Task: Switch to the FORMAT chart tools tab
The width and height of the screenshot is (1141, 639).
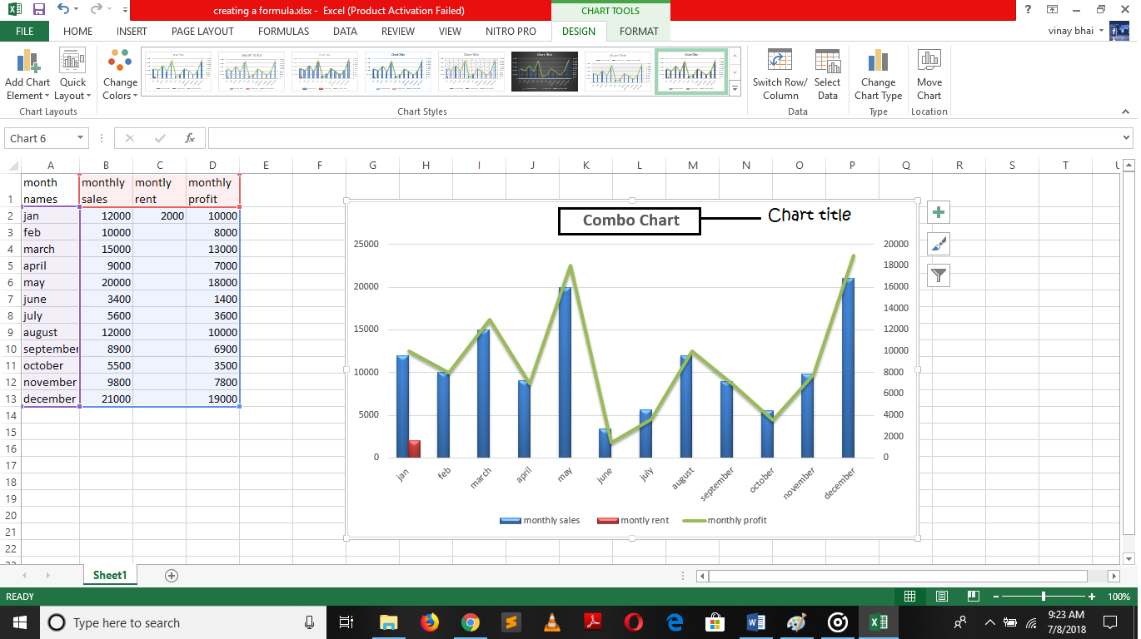Action: [639, 31]
